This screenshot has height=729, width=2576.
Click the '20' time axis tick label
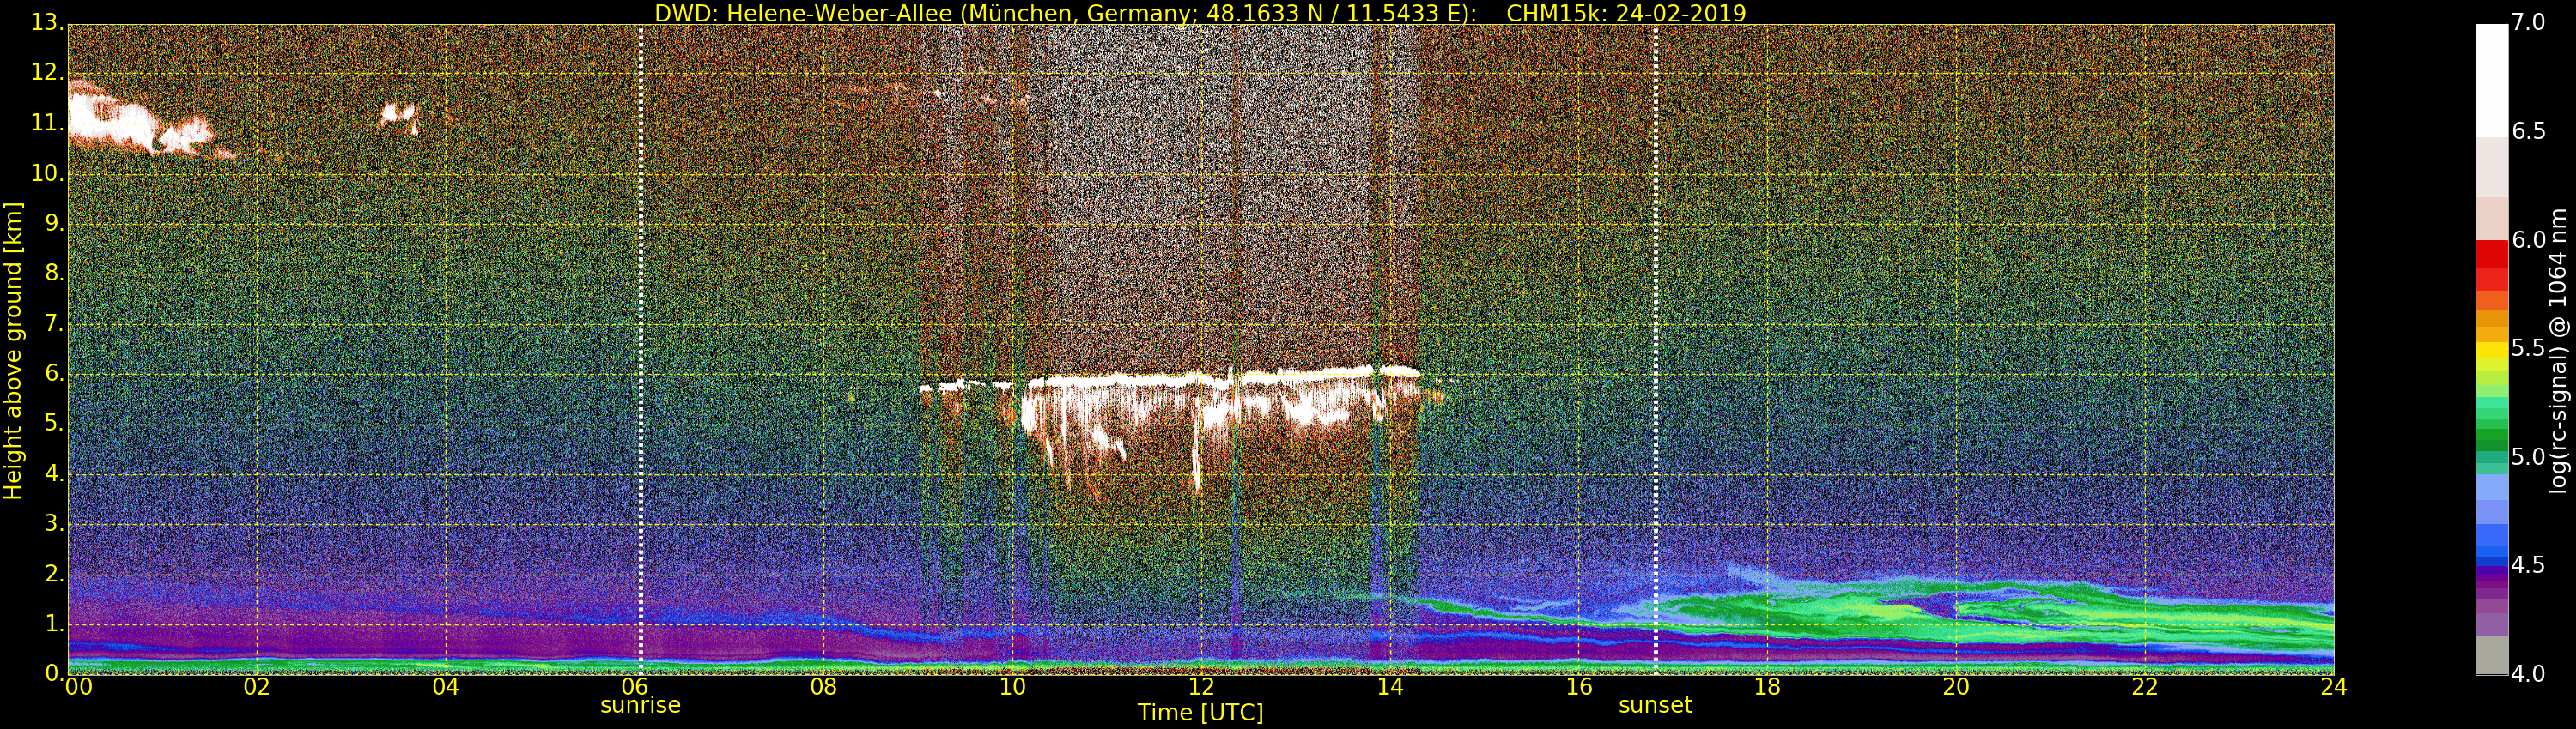(x=1956, y=686)
